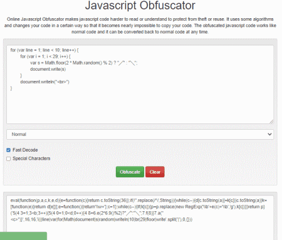
Task: Click the 'for (var i = 1' line
Action: coord(45,56)
